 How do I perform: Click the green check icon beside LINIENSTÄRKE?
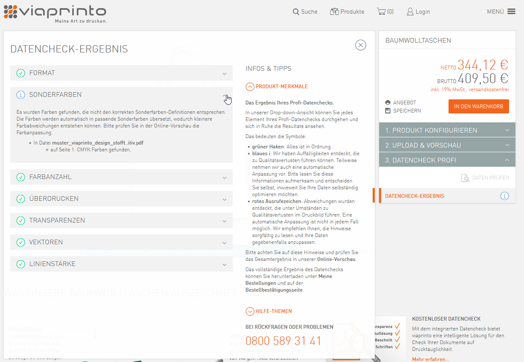[20, 264]
